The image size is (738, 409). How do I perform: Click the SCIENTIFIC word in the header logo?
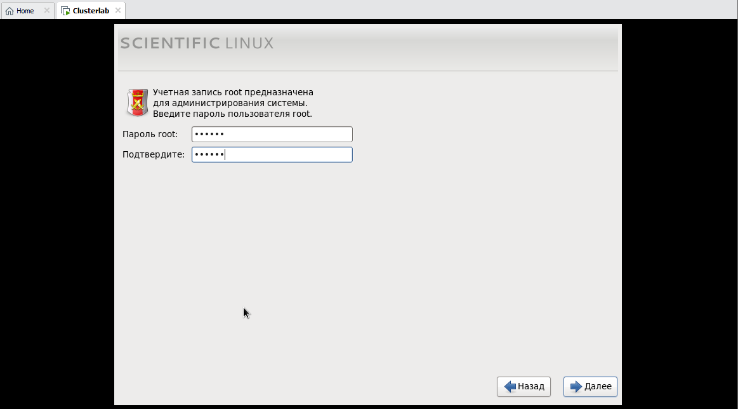170,43
